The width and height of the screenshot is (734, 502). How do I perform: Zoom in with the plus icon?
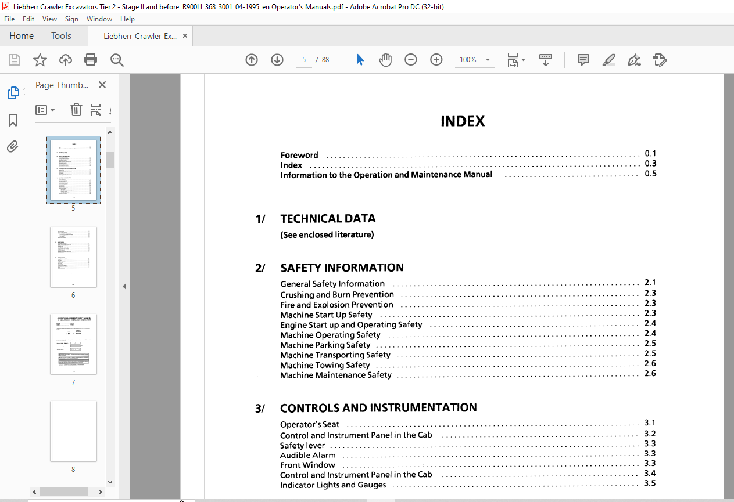tap(436, 60)
